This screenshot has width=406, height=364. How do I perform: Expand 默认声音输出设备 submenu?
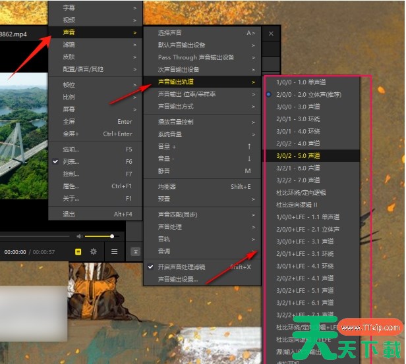(202, 45)
